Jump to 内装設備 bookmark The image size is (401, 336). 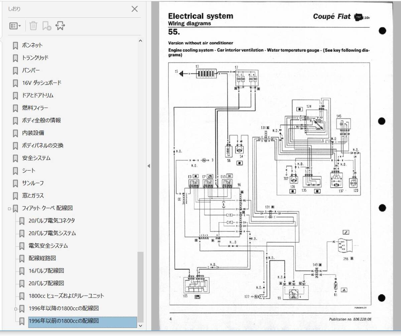pos(33,133)
